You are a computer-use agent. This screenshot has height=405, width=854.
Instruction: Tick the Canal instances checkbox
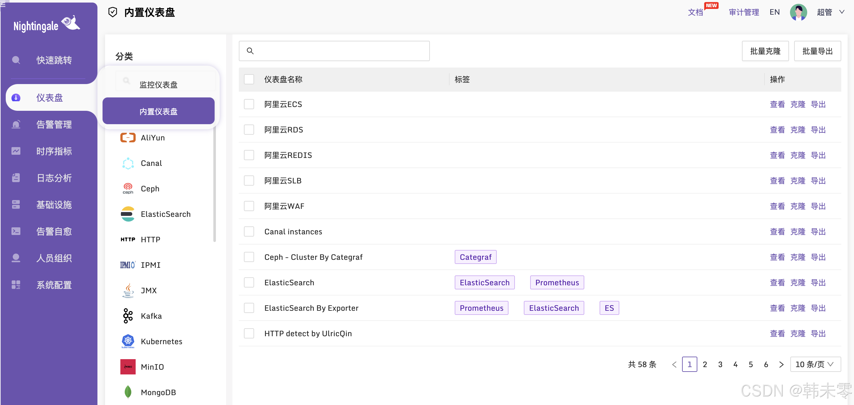point(249,231)
